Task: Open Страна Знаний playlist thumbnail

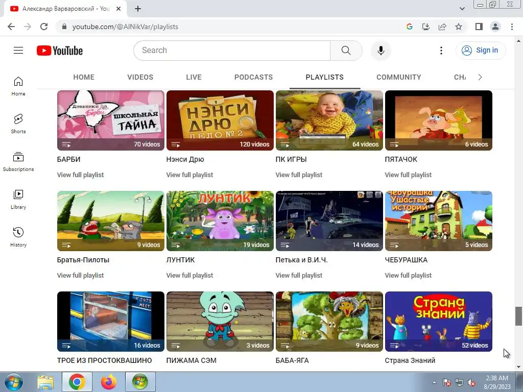Action: [439, 322]
